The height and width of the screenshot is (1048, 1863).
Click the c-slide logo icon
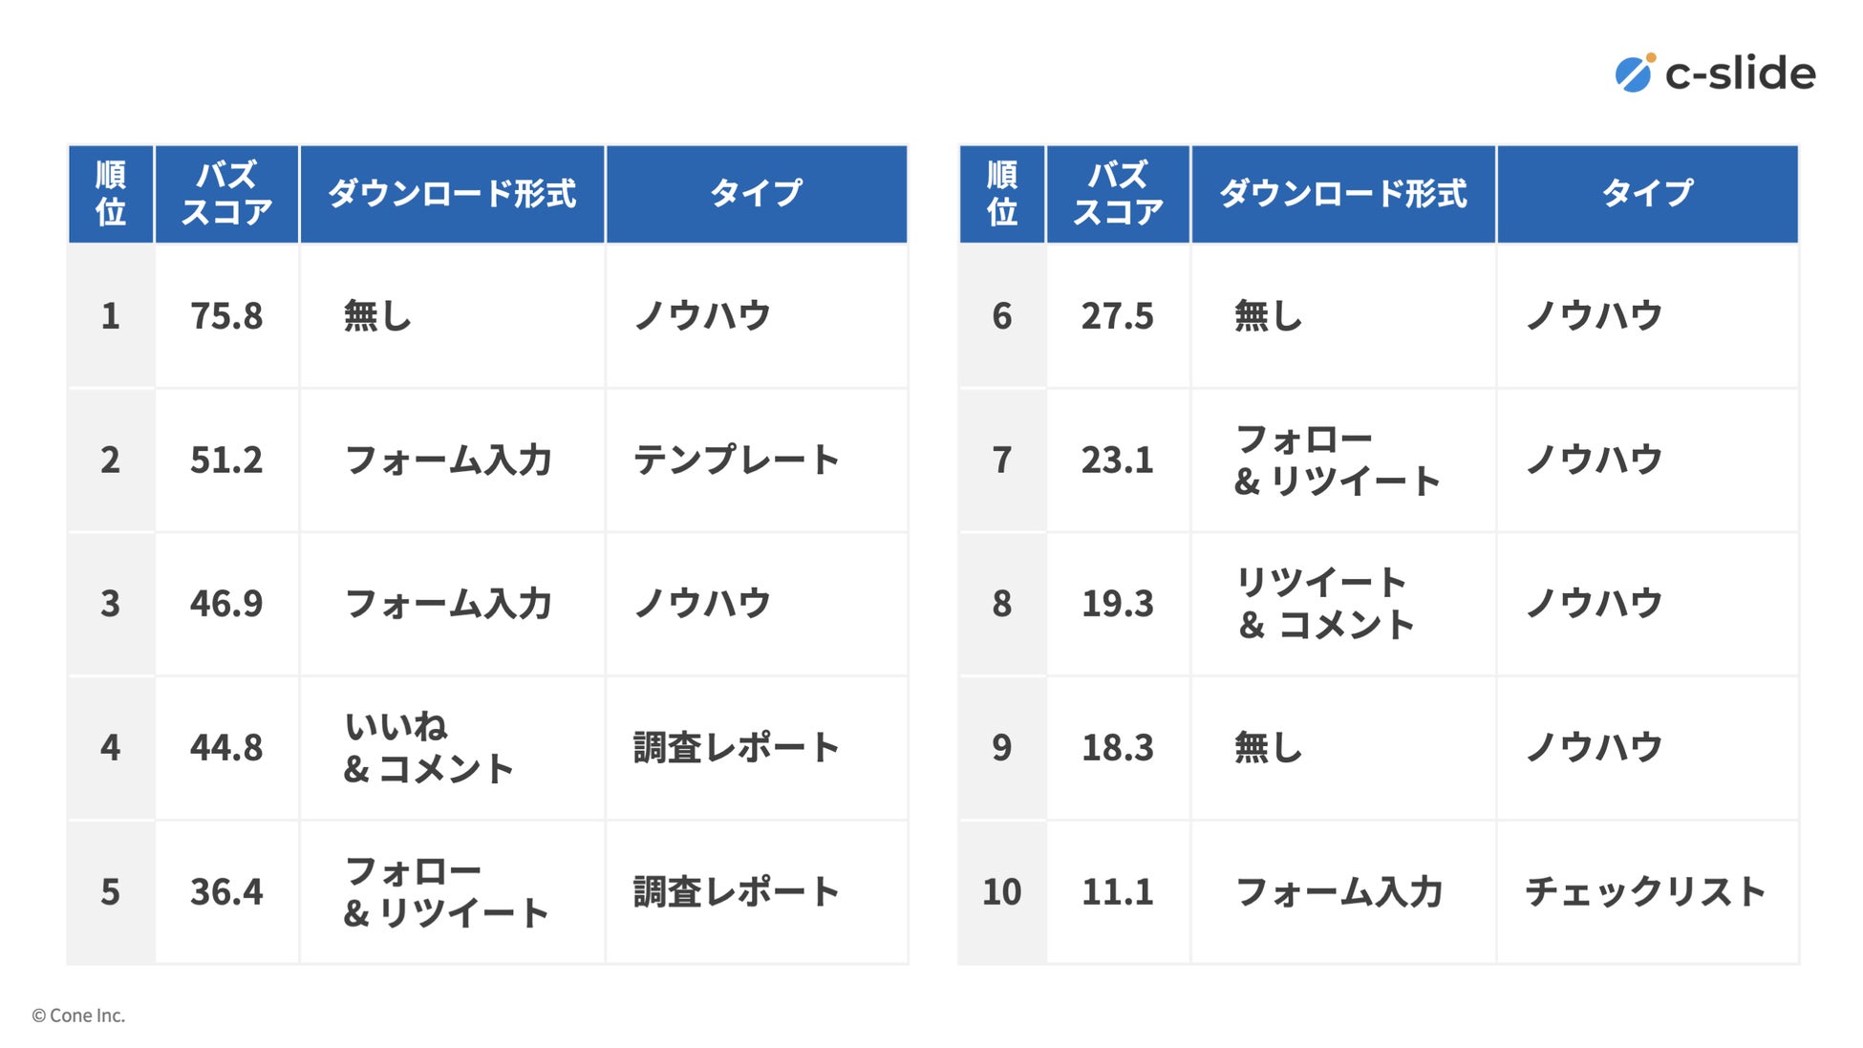click(1635, 74)
